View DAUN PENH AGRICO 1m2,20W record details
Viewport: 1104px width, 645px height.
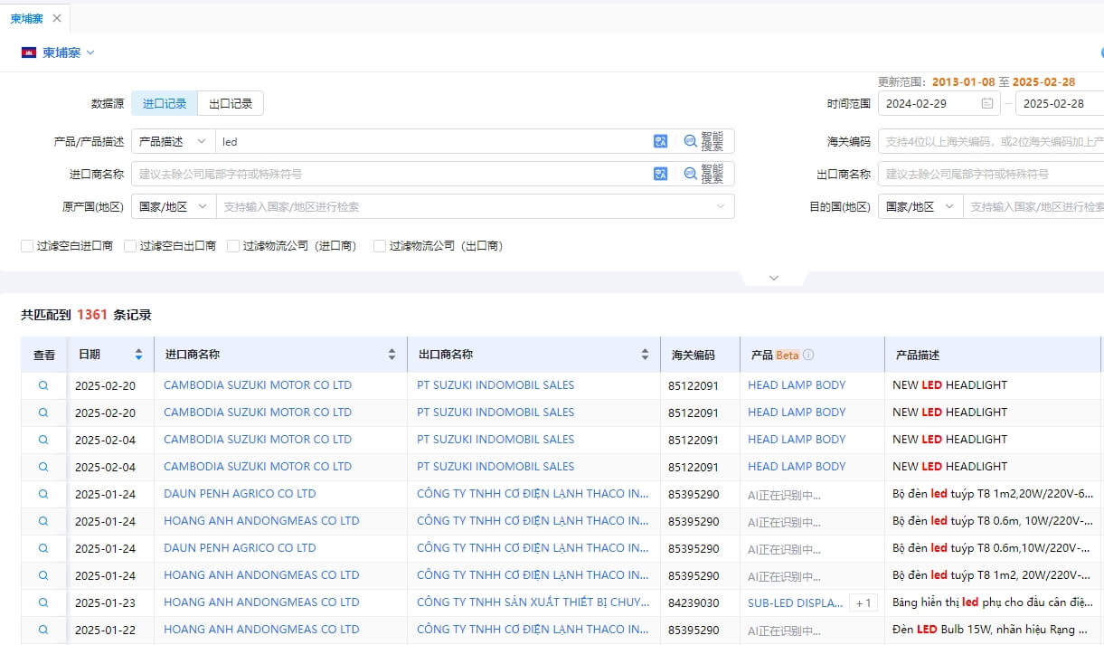click(43, 494)
